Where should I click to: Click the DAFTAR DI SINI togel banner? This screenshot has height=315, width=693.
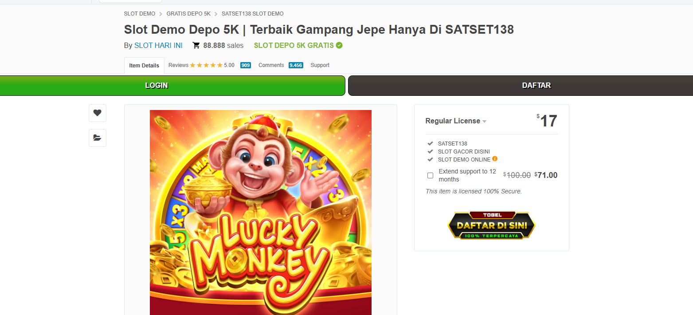(492, 225)
